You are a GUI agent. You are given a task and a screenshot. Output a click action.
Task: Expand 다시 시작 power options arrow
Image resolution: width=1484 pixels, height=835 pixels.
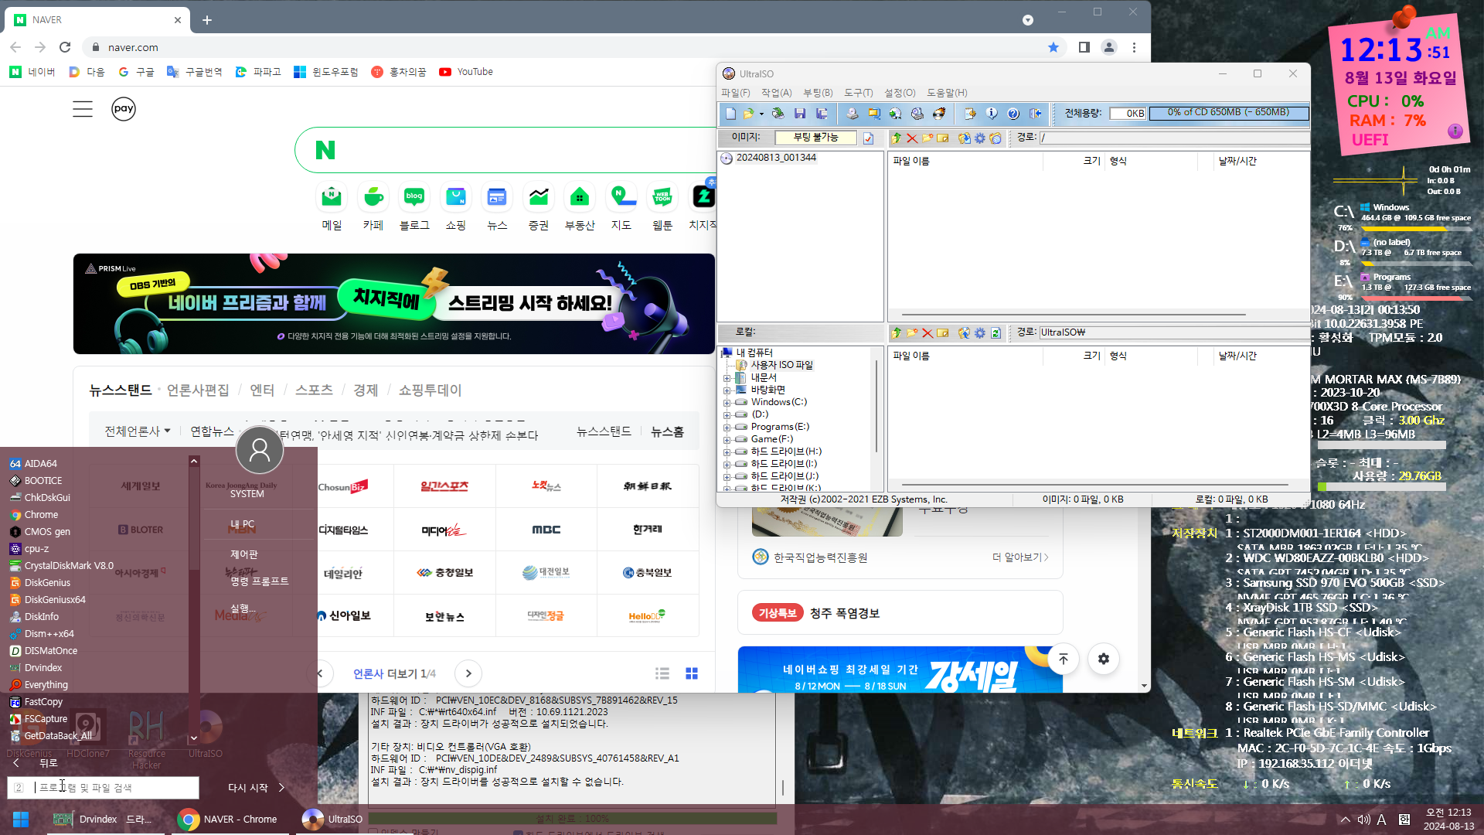pos(281,788)
